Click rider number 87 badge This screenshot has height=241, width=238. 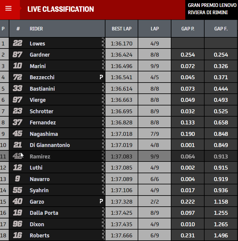18,55
